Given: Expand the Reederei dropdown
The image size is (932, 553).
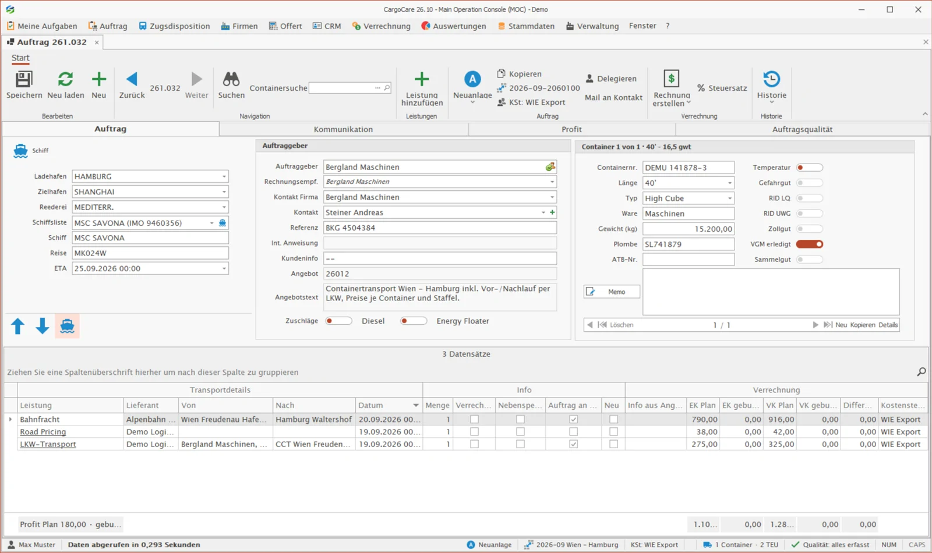Looking at the screenshot, I should coord(224,207).
